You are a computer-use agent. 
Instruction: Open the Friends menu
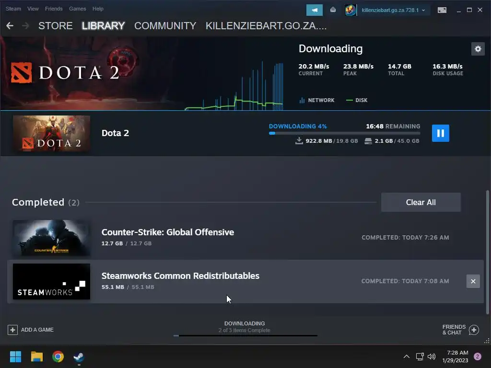(x=54, y=9)
